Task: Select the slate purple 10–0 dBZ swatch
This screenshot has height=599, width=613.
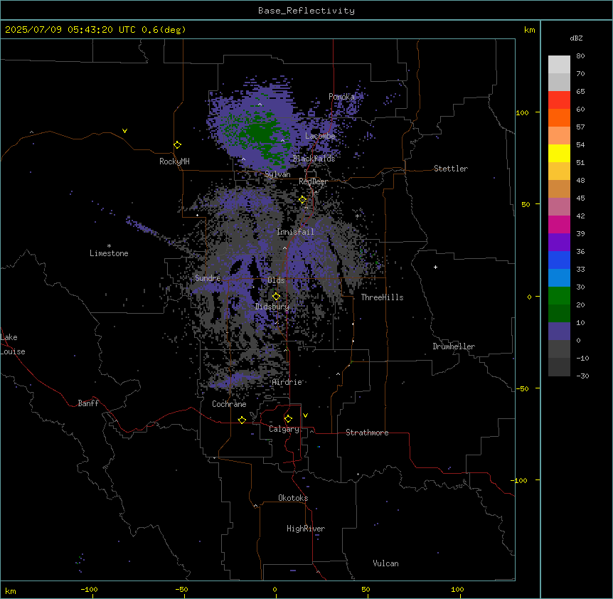Action: [x=559, y=332]
